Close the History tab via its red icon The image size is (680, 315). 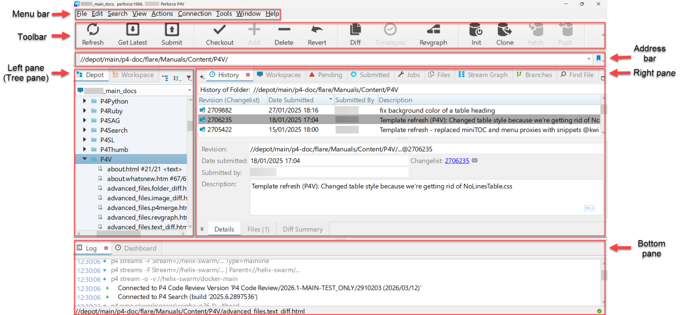(248, 75)
